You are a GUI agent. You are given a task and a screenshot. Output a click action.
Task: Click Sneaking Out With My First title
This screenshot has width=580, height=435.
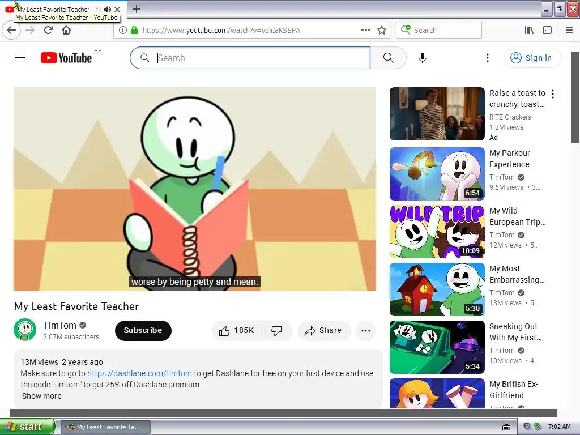[x=515, y=332]
